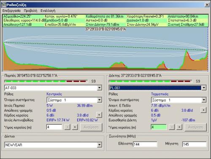
Task: Expand receiver Σύστημα 1 system name dropdown
Action: coord(204,100)
